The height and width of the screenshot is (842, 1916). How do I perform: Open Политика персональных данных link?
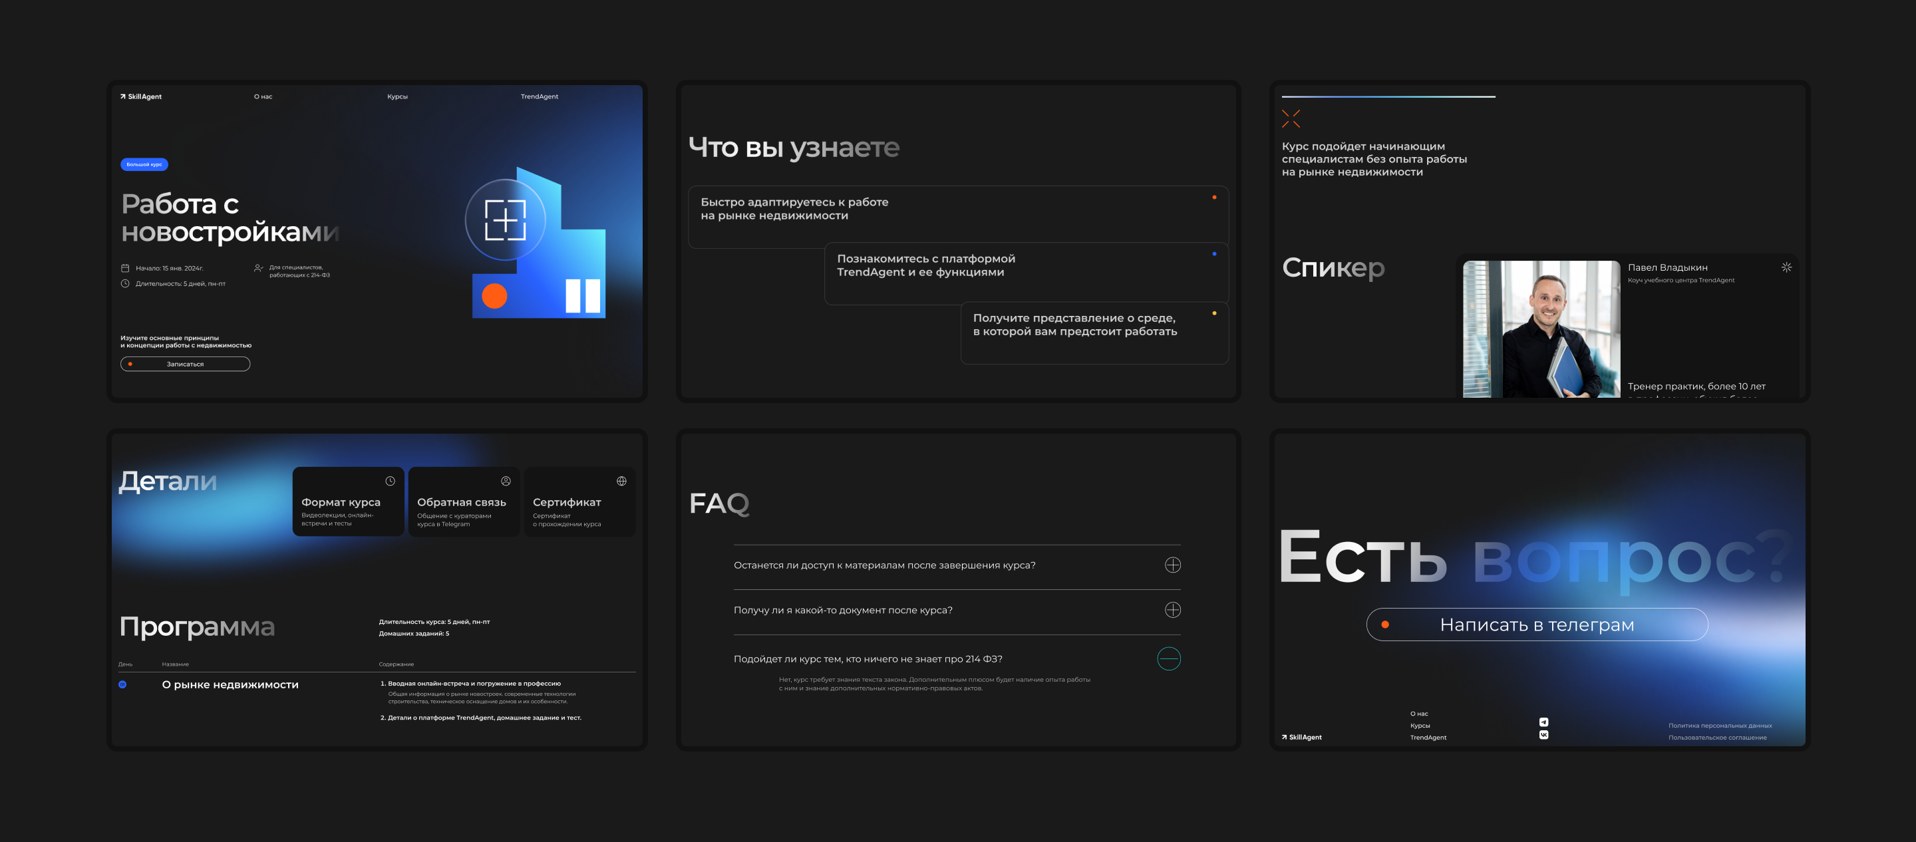[x=1720, y=725]
